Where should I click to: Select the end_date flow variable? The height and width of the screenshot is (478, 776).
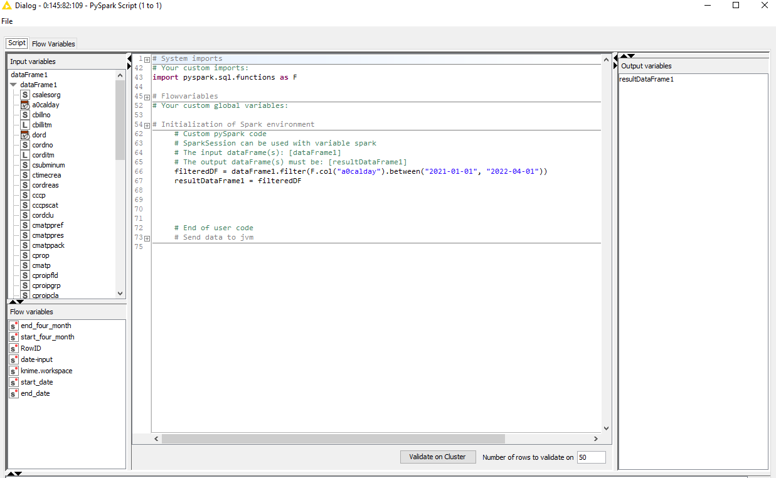(35, 393)
